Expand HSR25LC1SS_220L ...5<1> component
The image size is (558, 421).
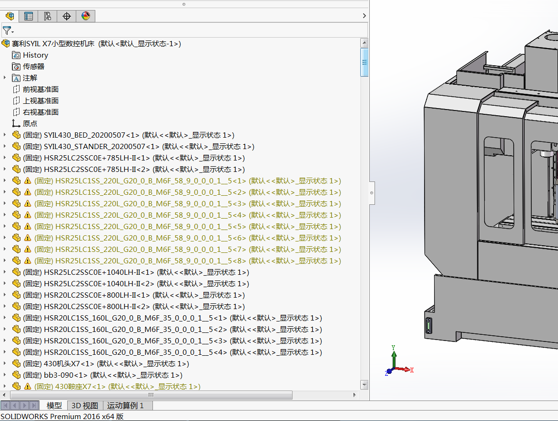point(5,180)
